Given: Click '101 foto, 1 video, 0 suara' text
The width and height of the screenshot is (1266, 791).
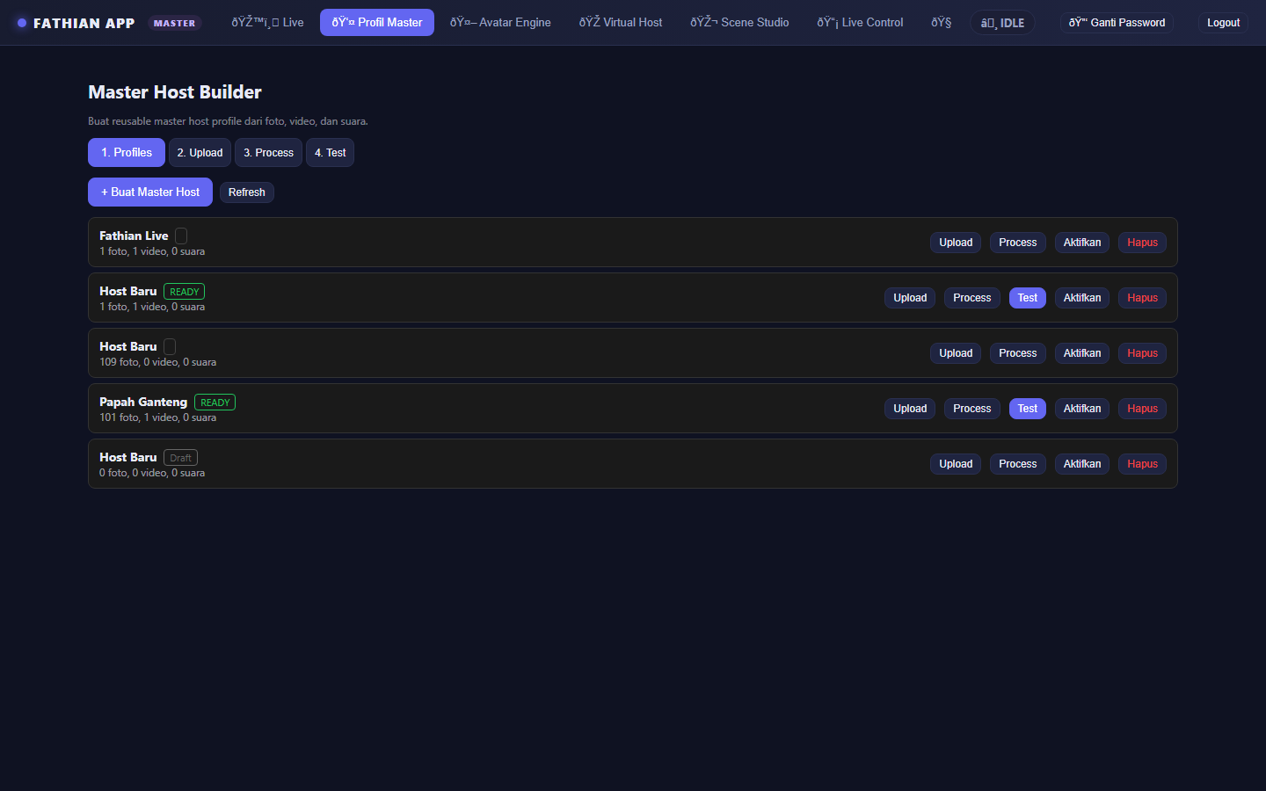Looking at the screenshot, I should pos(158,417).
